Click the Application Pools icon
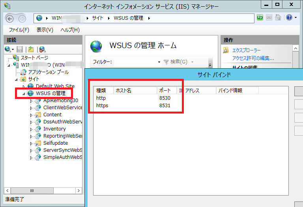 pyautogui.click(x=23, y=72)
